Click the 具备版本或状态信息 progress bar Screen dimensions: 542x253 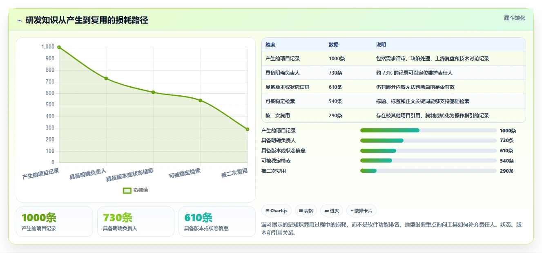click(428, 151)
